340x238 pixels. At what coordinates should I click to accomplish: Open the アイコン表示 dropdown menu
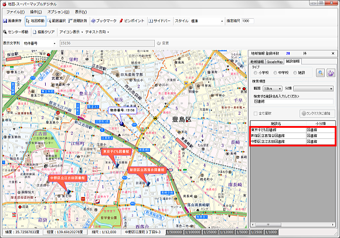click(x=71, y=32)
